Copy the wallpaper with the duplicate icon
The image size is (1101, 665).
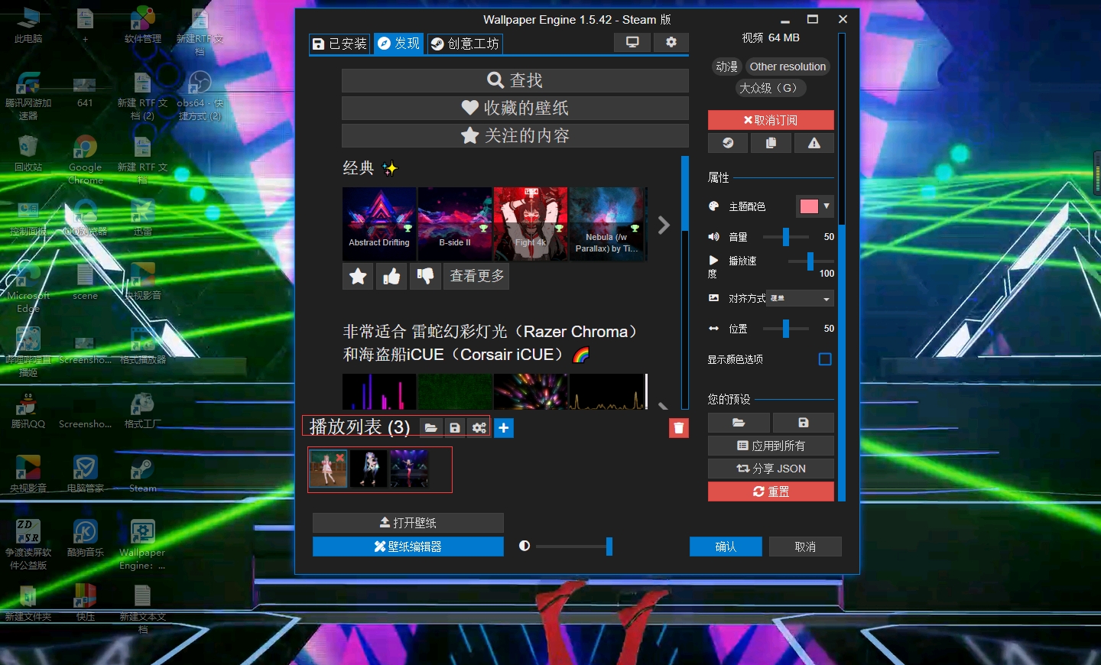[x=771, y=143]
